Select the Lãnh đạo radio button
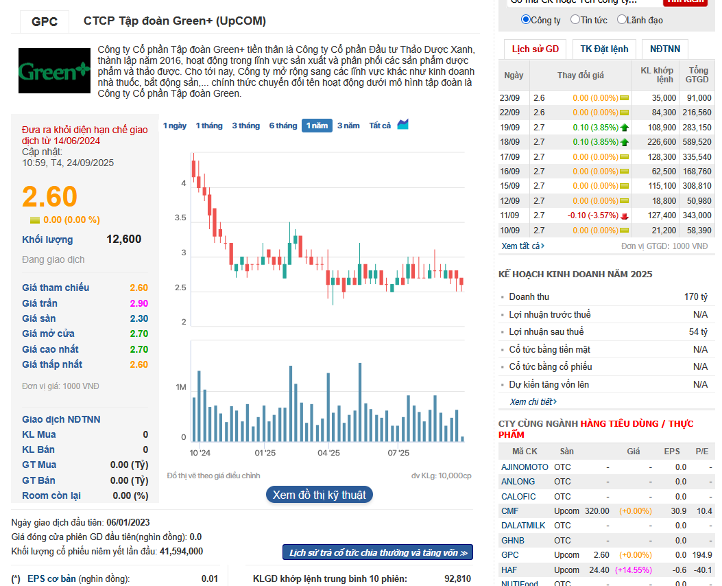The height and width of the screenshot is (586, 722). click(x=622, y=19)
